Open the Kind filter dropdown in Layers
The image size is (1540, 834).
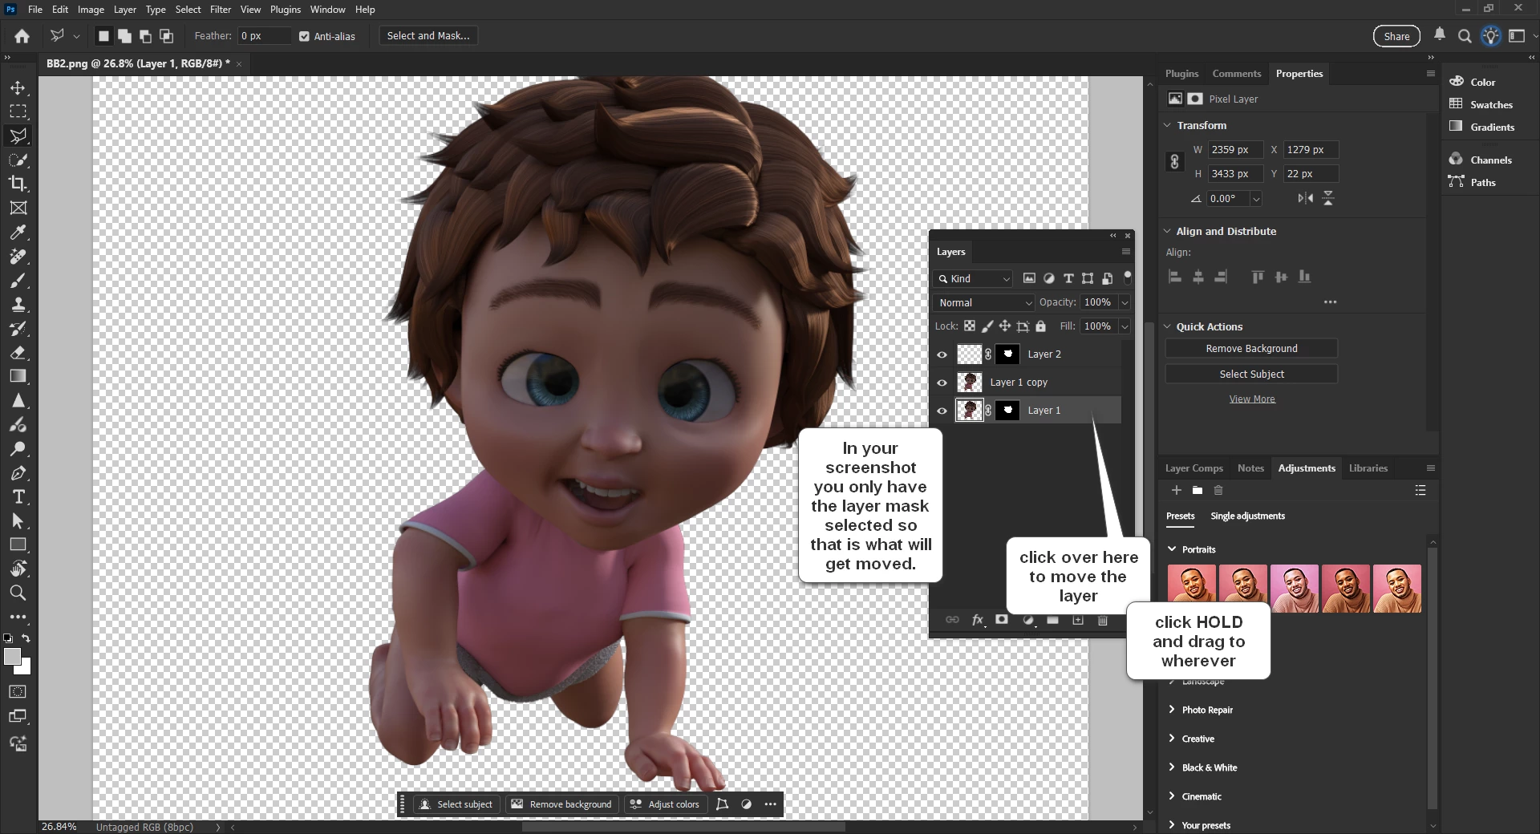(974, 278)
